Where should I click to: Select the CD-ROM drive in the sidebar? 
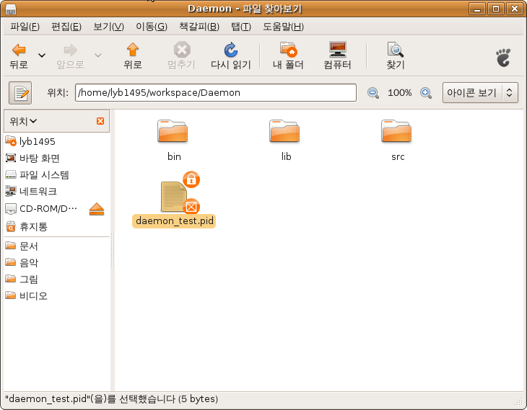pyautogui.click(x=42, y=209)
